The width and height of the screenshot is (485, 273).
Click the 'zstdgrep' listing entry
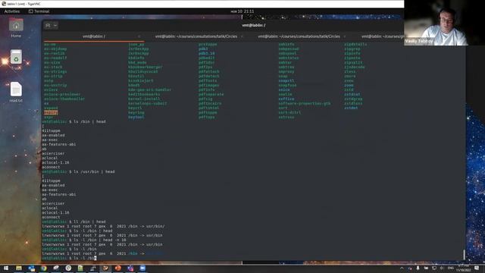coord(353,99)
